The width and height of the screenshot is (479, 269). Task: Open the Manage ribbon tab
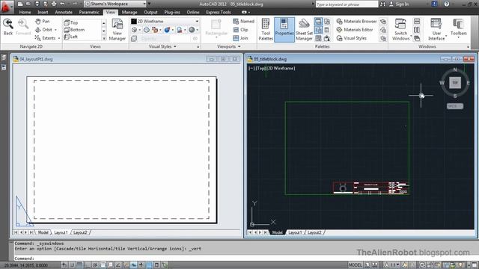tap(129, 12)
